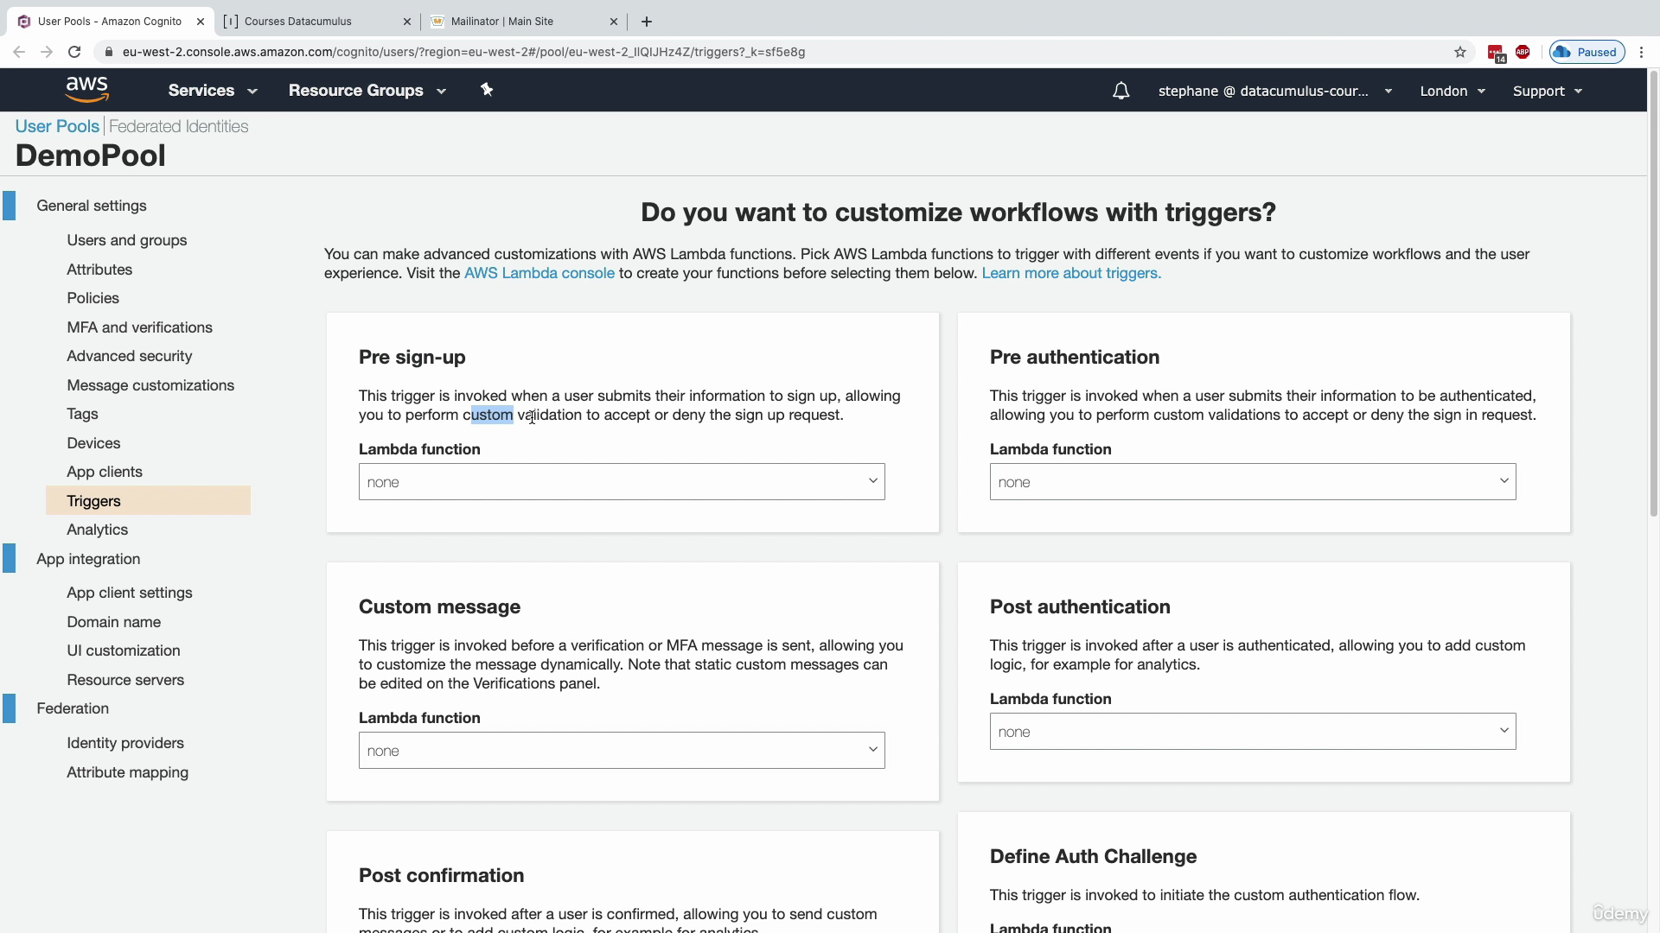This screenshot has width=1660, height=933.
Task: Open the Attributes settings page
Action: pyautogui.click(x=99, y=270)
